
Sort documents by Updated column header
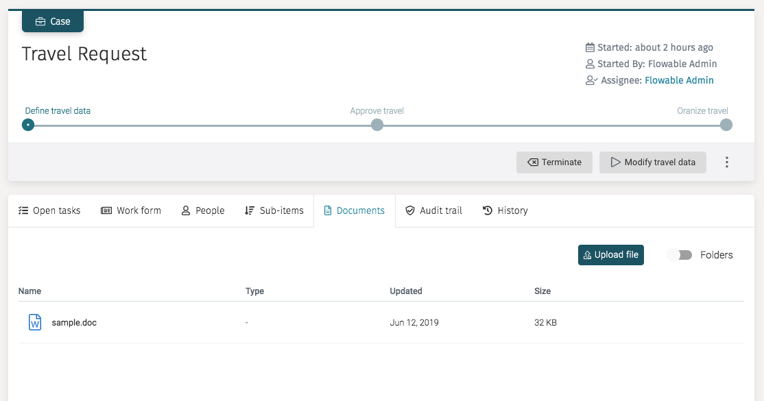(x=406, y=291)
